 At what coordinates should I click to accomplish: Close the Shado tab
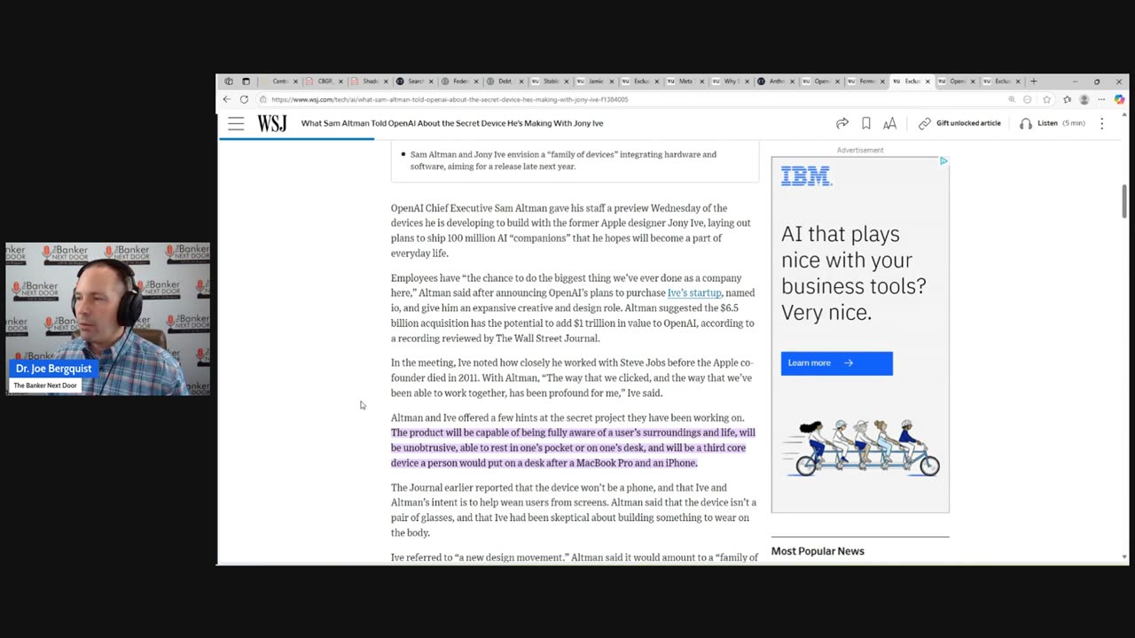pyautogui.click(x=387, y=82)
